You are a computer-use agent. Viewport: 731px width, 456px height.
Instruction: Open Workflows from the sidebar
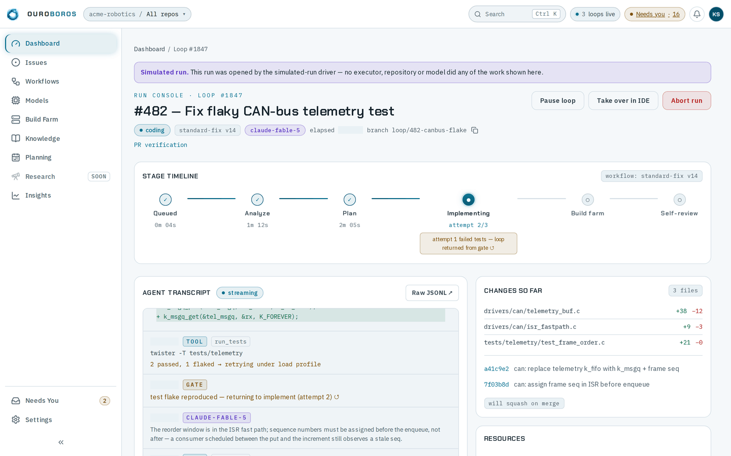pos(61,82)
